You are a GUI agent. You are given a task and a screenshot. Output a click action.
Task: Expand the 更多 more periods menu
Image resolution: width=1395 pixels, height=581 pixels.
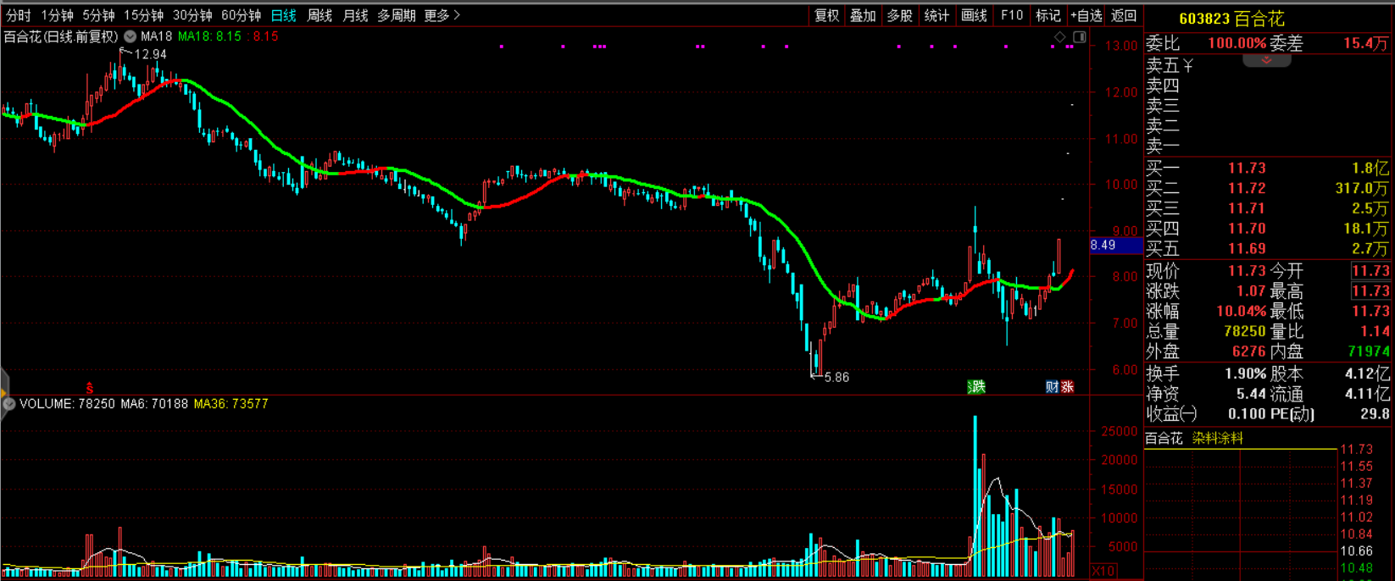tap(442, 15)
